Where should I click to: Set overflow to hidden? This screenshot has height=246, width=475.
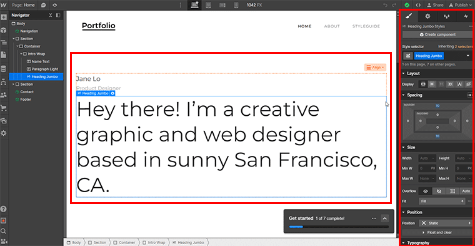439,191
